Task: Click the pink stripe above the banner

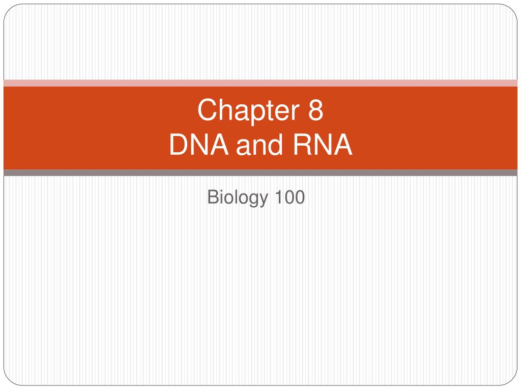Action: tap(260, 83)
